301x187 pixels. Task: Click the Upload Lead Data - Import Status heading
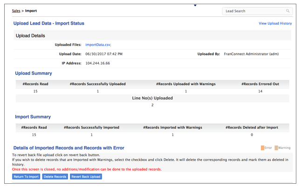click(49, 23)
